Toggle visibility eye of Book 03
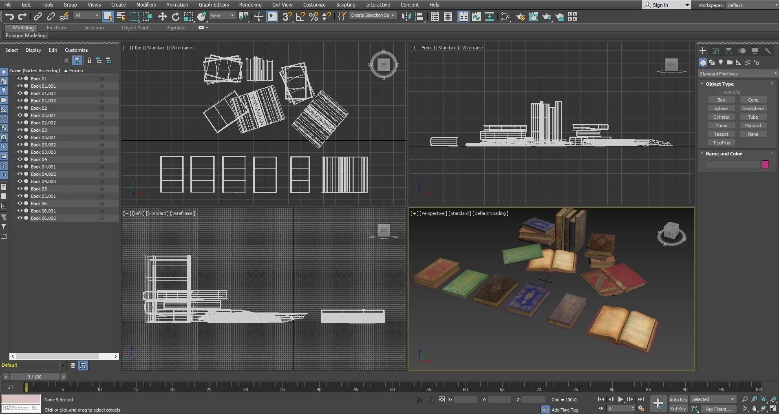The image size is (779, 414). [20, 130]
